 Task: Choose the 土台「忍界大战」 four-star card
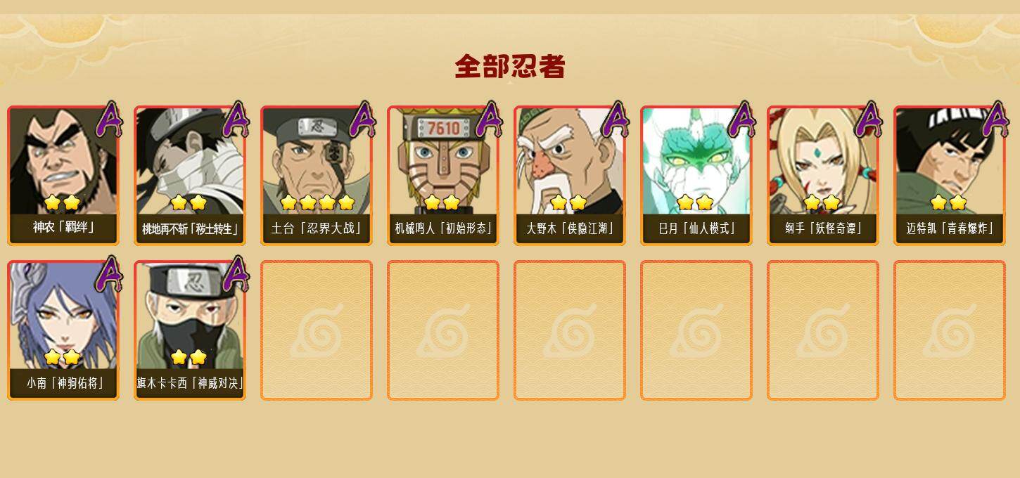click(x=317, y=176)
